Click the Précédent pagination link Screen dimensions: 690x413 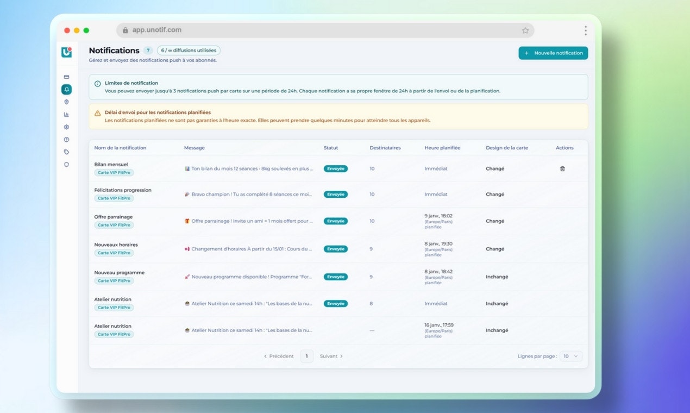click(279, 356)
